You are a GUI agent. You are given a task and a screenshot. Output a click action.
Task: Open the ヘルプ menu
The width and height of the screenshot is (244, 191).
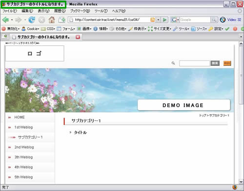[119, 11]
